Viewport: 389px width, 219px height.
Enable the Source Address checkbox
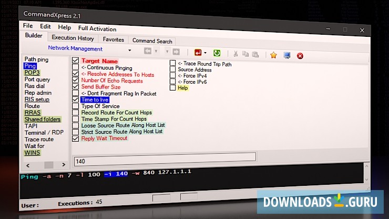pos(172,69)
